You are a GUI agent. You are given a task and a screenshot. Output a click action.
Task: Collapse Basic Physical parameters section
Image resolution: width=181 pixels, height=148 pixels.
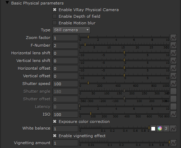[7, 3]
